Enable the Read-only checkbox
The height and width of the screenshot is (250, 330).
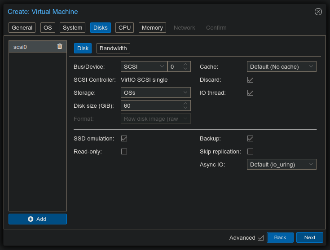pyautogui.click(x=124, y=152)
